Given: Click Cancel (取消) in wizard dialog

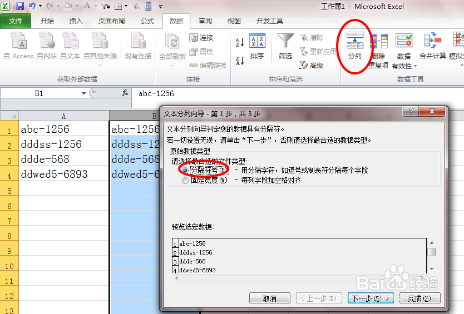Looking at the screenshot, I should point(270,298).
